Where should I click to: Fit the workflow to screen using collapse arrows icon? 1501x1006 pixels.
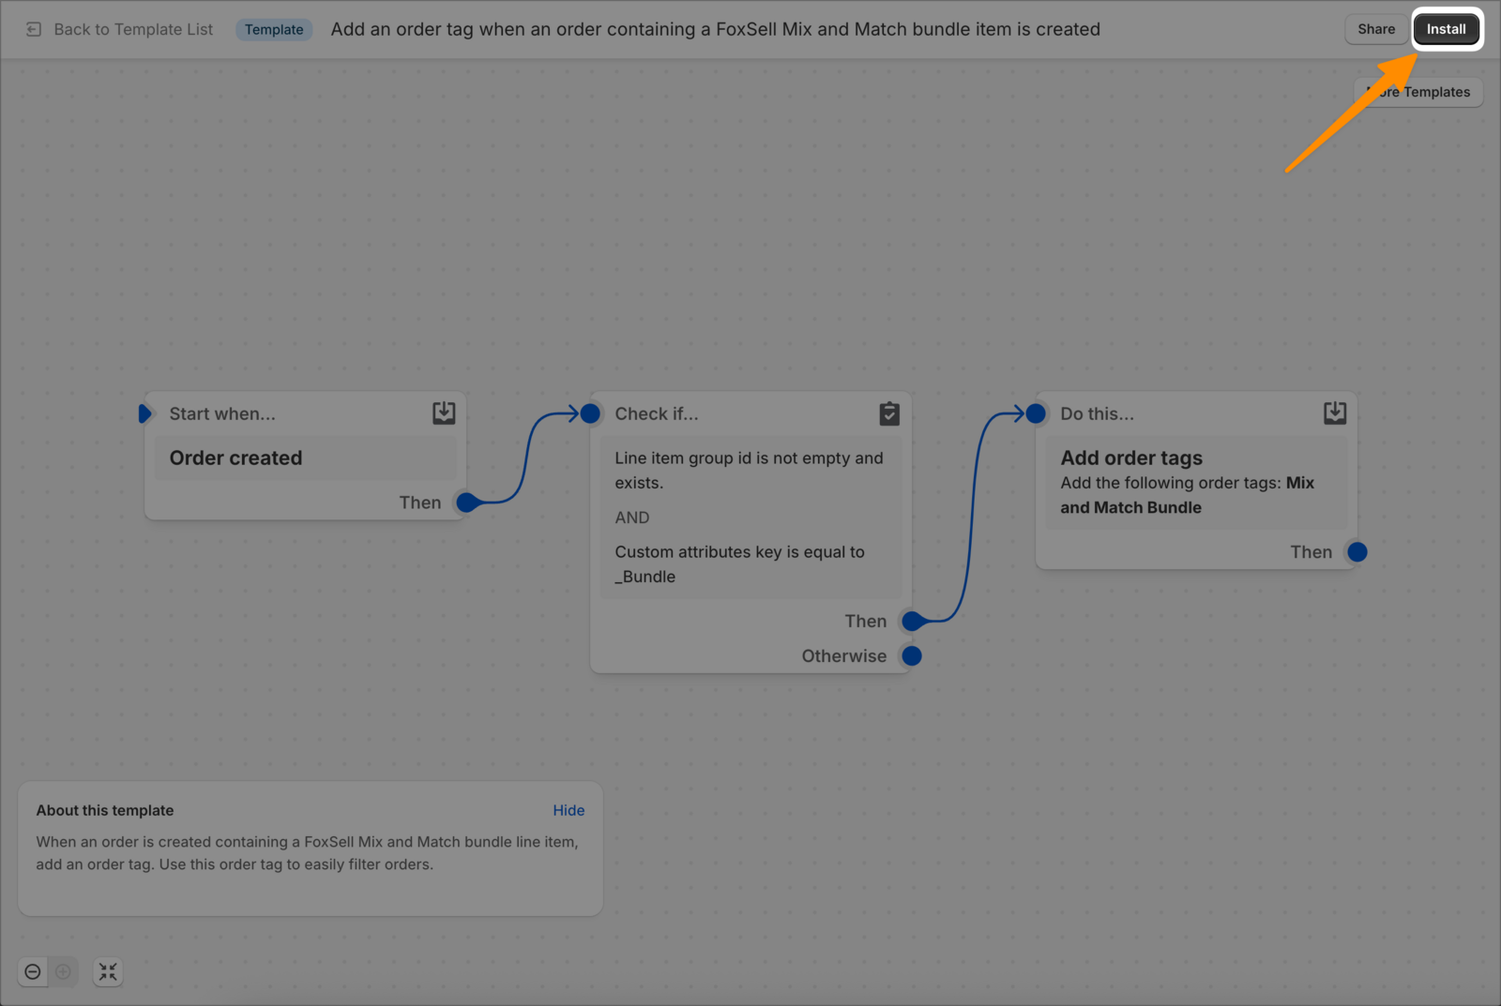pos(107,971)
